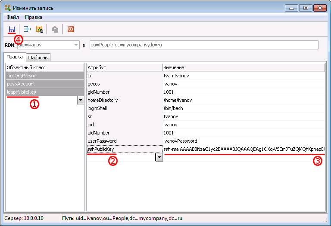
Task: Open the attribute dropdown below sshPublicKey
Action: [x=159, y=157]
